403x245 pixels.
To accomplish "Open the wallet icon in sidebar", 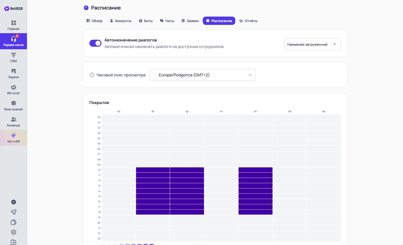I will pyautogui.click(x=14, y=222).
